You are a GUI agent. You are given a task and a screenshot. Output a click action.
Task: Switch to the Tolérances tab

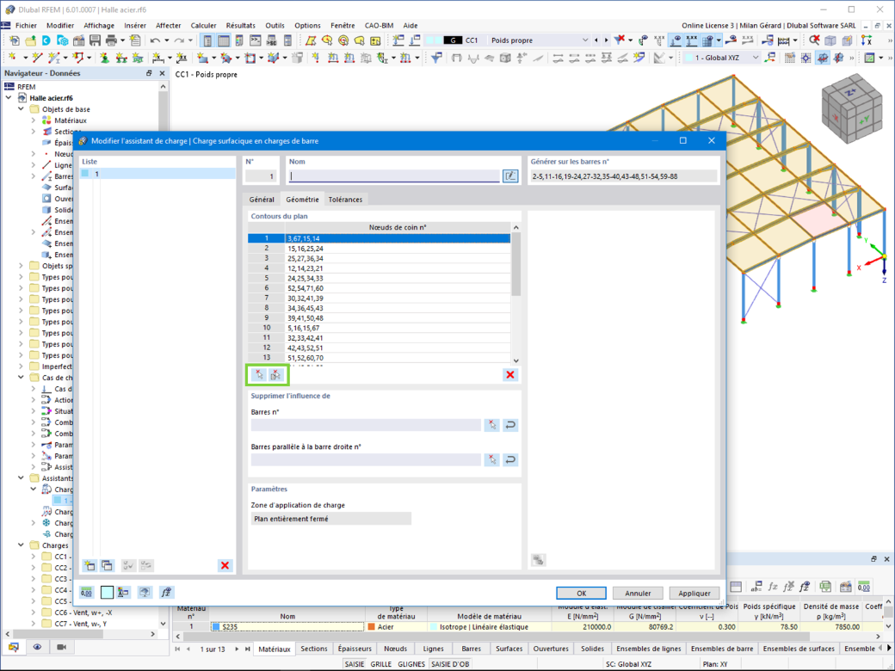pos(345,199)
